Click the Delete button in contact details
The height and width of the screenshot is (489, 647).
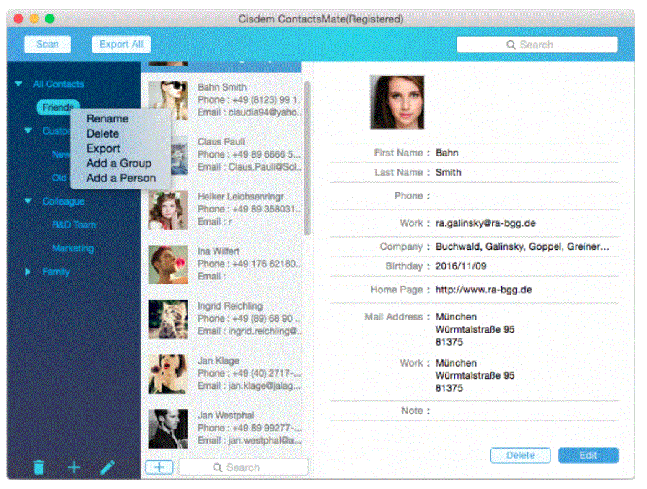tap(520, 455)
